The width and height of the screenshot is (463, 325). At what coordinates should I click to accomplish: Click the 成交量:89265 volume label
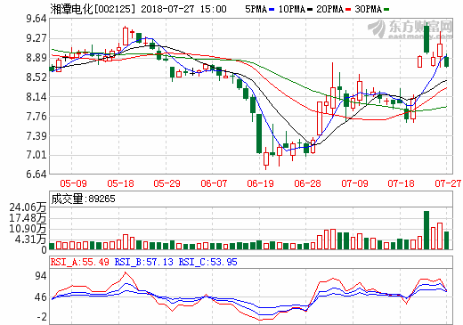pos(83,199)
